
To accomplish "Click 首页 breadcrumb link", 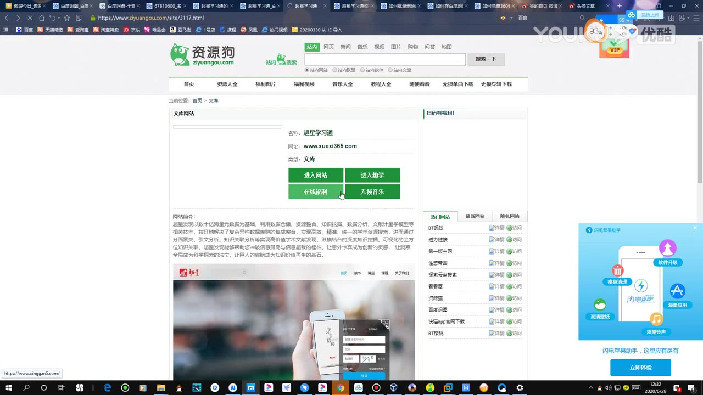I will tap(197, 100).
